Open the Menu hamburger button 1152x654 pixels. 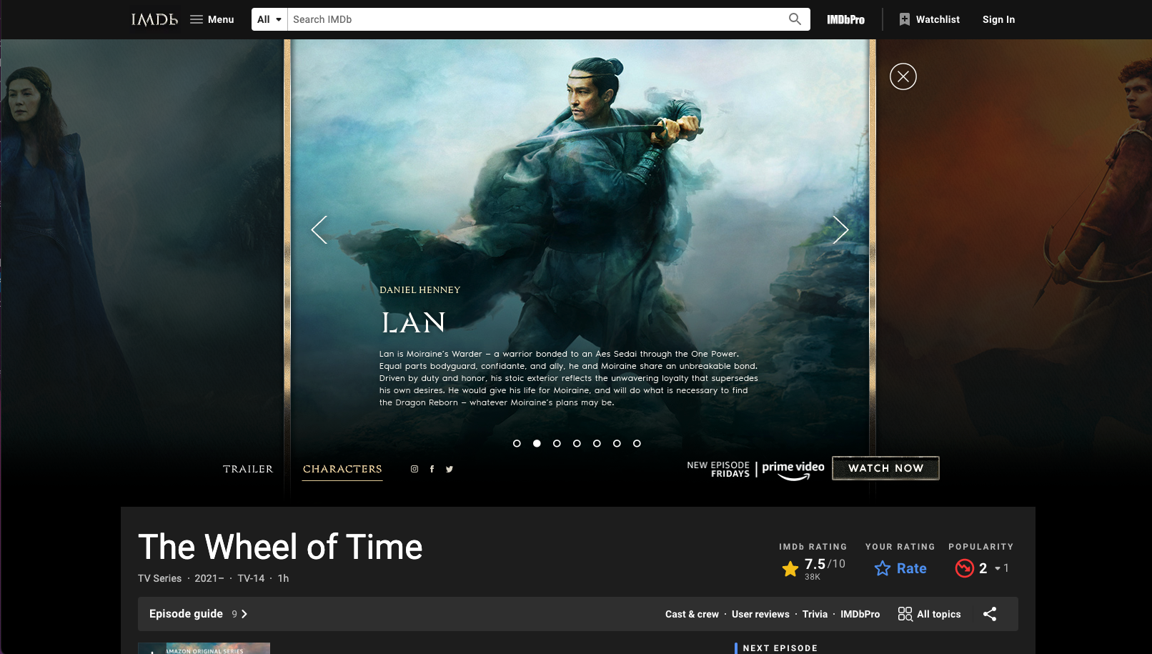(x=212, y=19)
